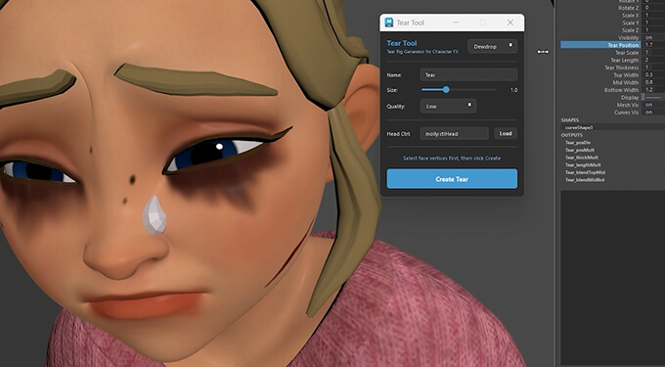
Task: Select the Tear Thickness attribute label
Action: click(x=622, y=68)
